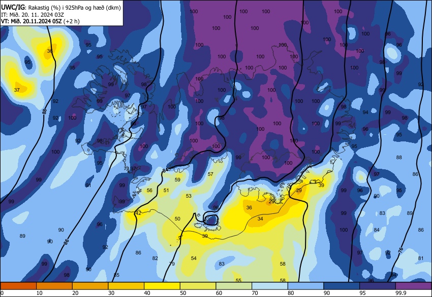Click the '(+2 h)' forecast offset text
Screen dimensions: 432x297
71,21
